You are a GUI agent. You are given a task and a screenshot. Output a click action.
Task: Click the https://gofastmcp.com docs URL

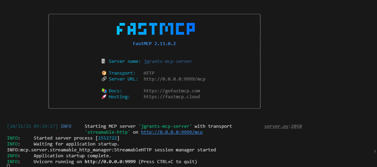coord(172,91)
